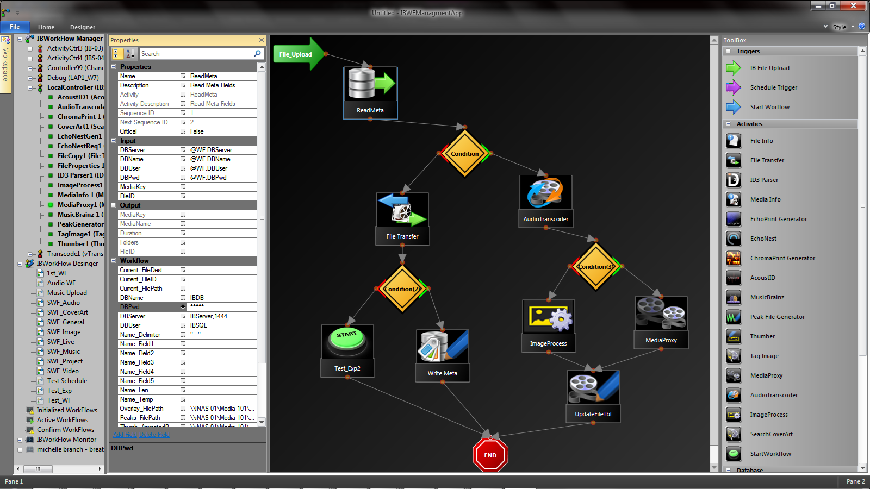Collapse the LocalController tree node
Image resolution: width=870 pixels, height=489 pixels.
(x=30, y=87)
